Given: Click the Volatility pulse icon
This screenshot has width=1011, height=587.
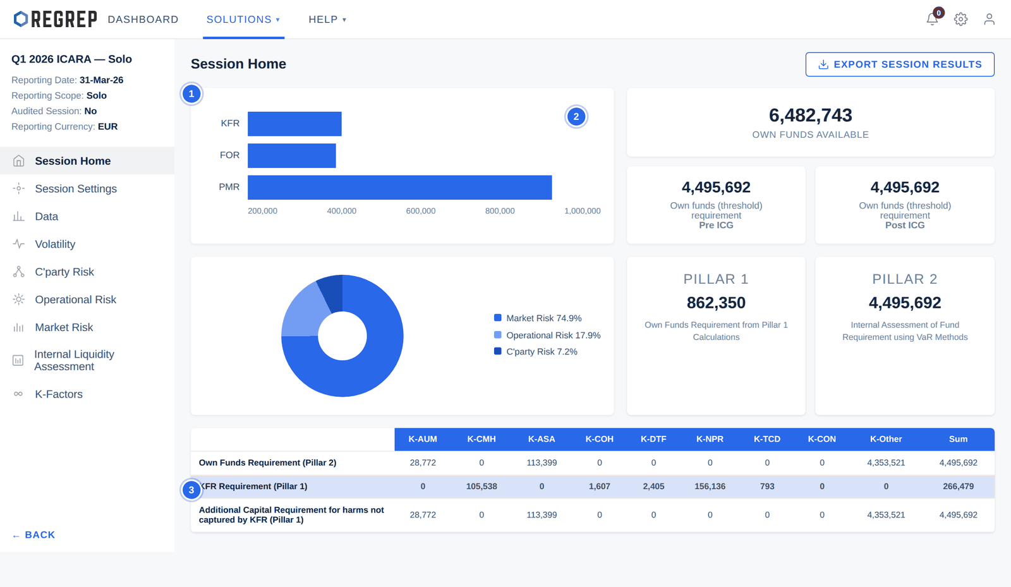Looking at the screenshot, I should [x=19, y=244].
